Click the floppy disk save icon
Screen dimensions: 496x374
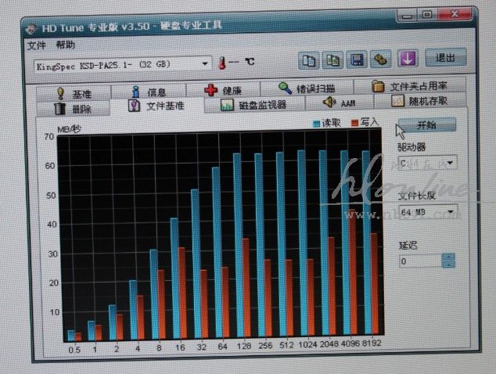[x=357, y=60]
